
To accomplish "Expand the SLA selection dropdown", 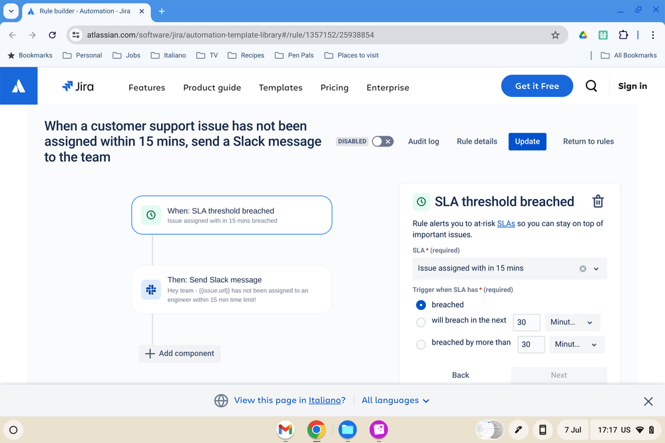I will pyautogui.click(x=596, y=269).
